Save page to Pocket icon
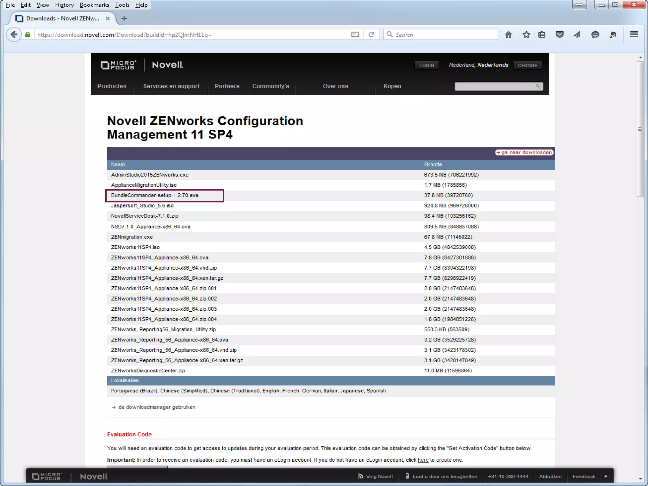 pyautogui.click(x=559, y=34)
